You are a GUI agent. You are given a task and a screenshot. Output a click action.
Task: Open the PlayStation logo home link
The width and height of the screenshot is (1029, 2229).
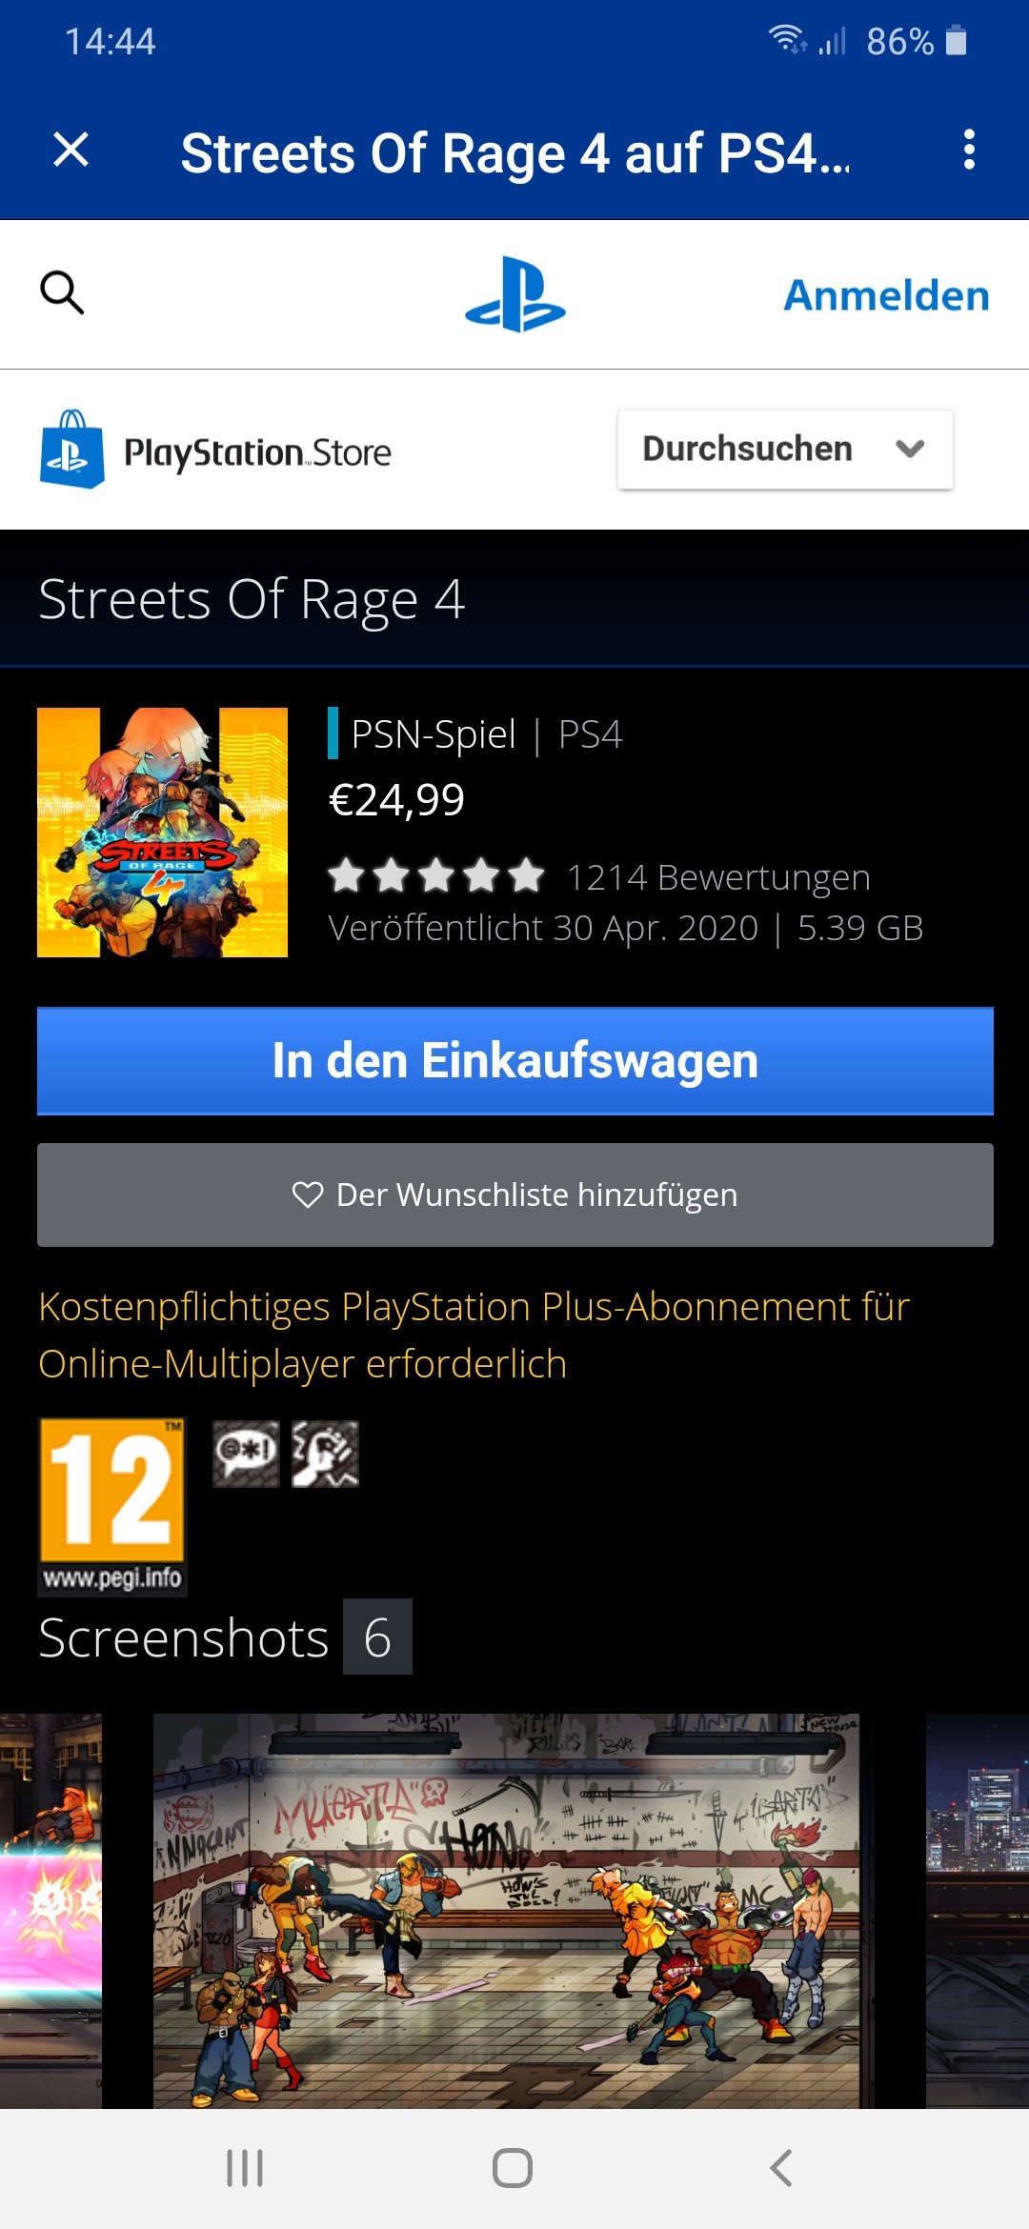coord(514,294)
